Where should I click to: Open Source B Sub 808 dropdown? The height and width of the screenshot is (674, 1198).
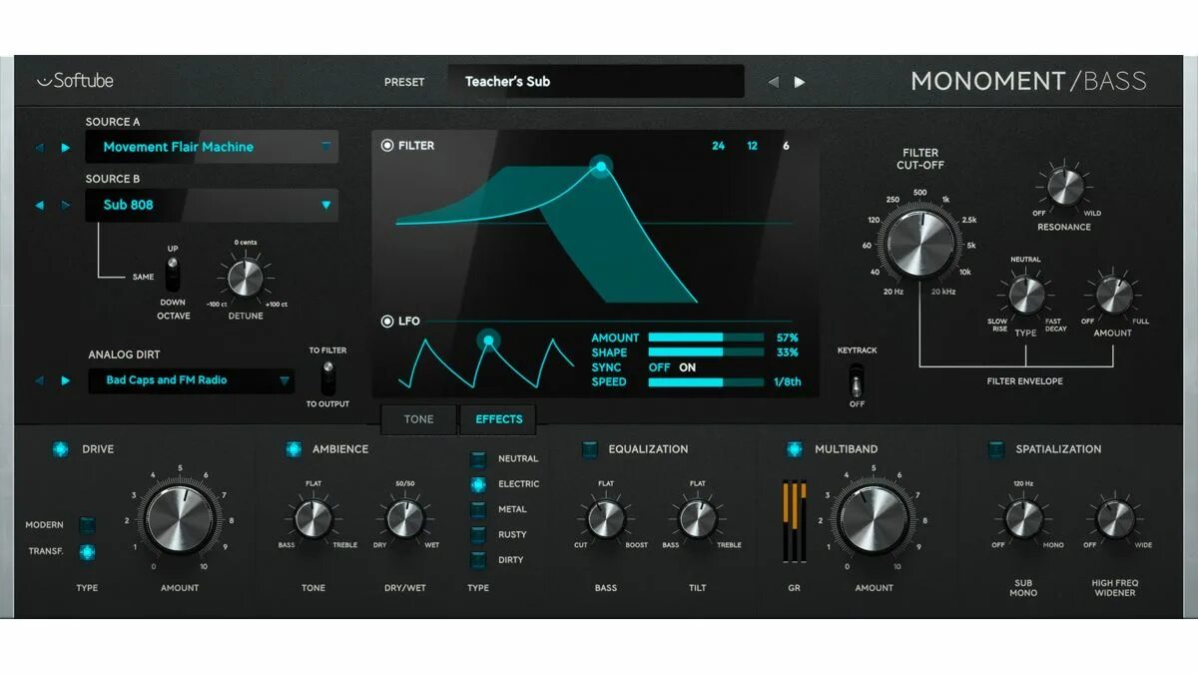pyautogui.click(x=212, y=205)
